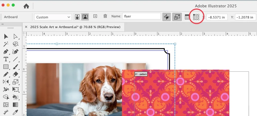
Task: Open the Custom artboard preset dropdown
Action: pyautogui.click(x=53, y=17)
